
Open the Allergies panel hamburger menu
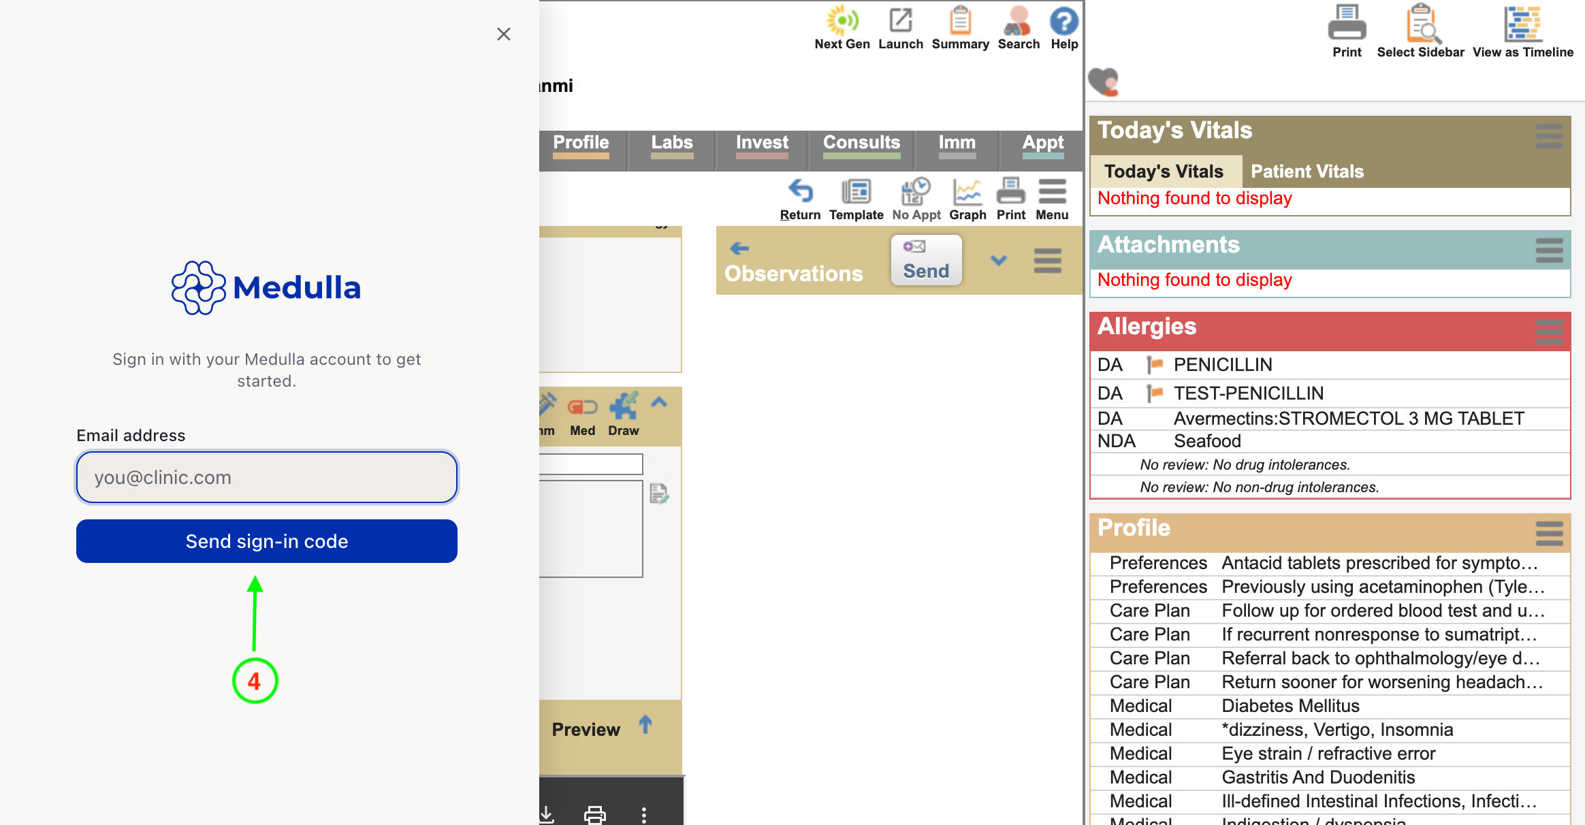click(1549, 332)
